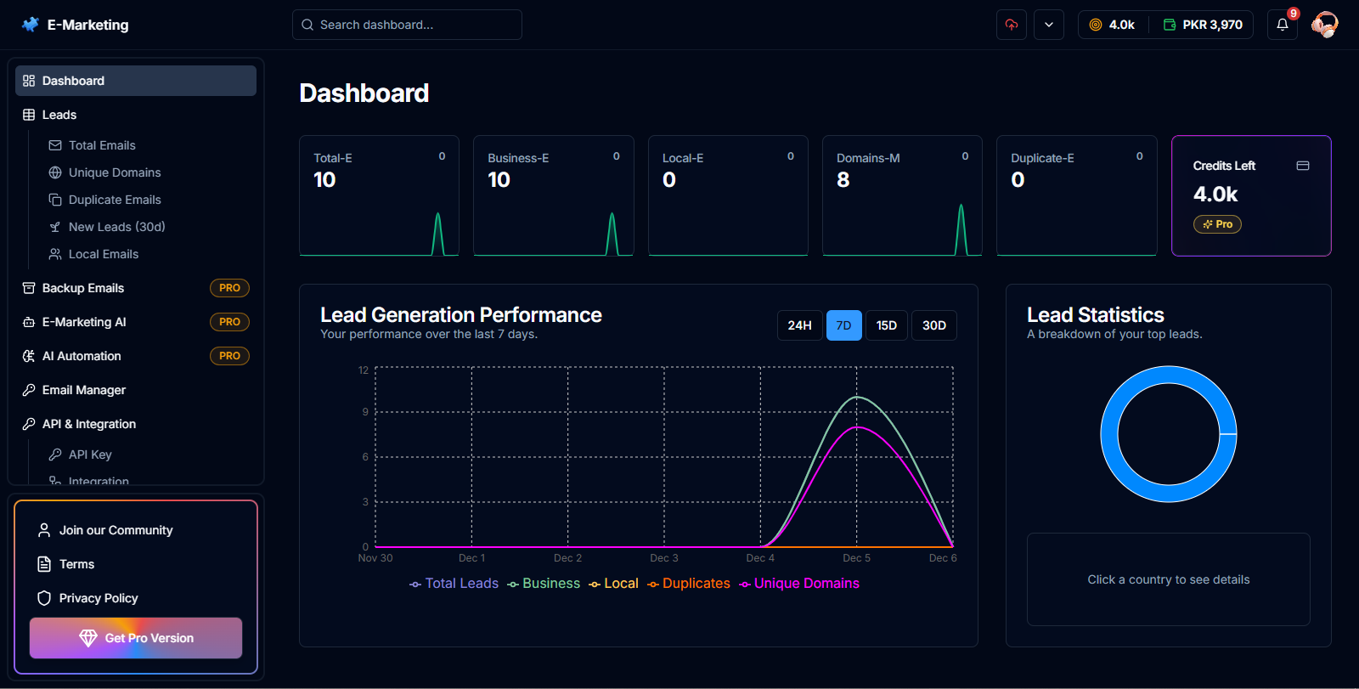Focus the Search dashboard field
Image resolution: width=1359 pixels, height=689 pixels.
(407, 25)
